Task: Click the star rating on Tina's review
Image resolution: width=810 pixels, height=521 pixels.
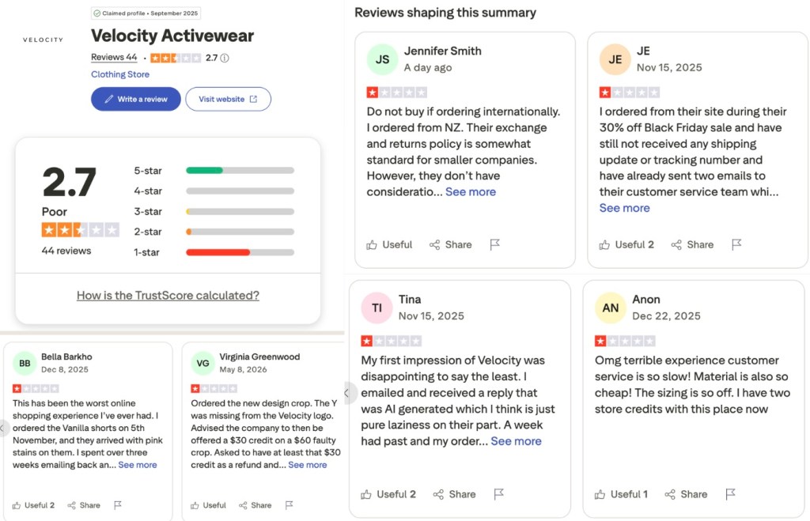Action: coord(391,341)
